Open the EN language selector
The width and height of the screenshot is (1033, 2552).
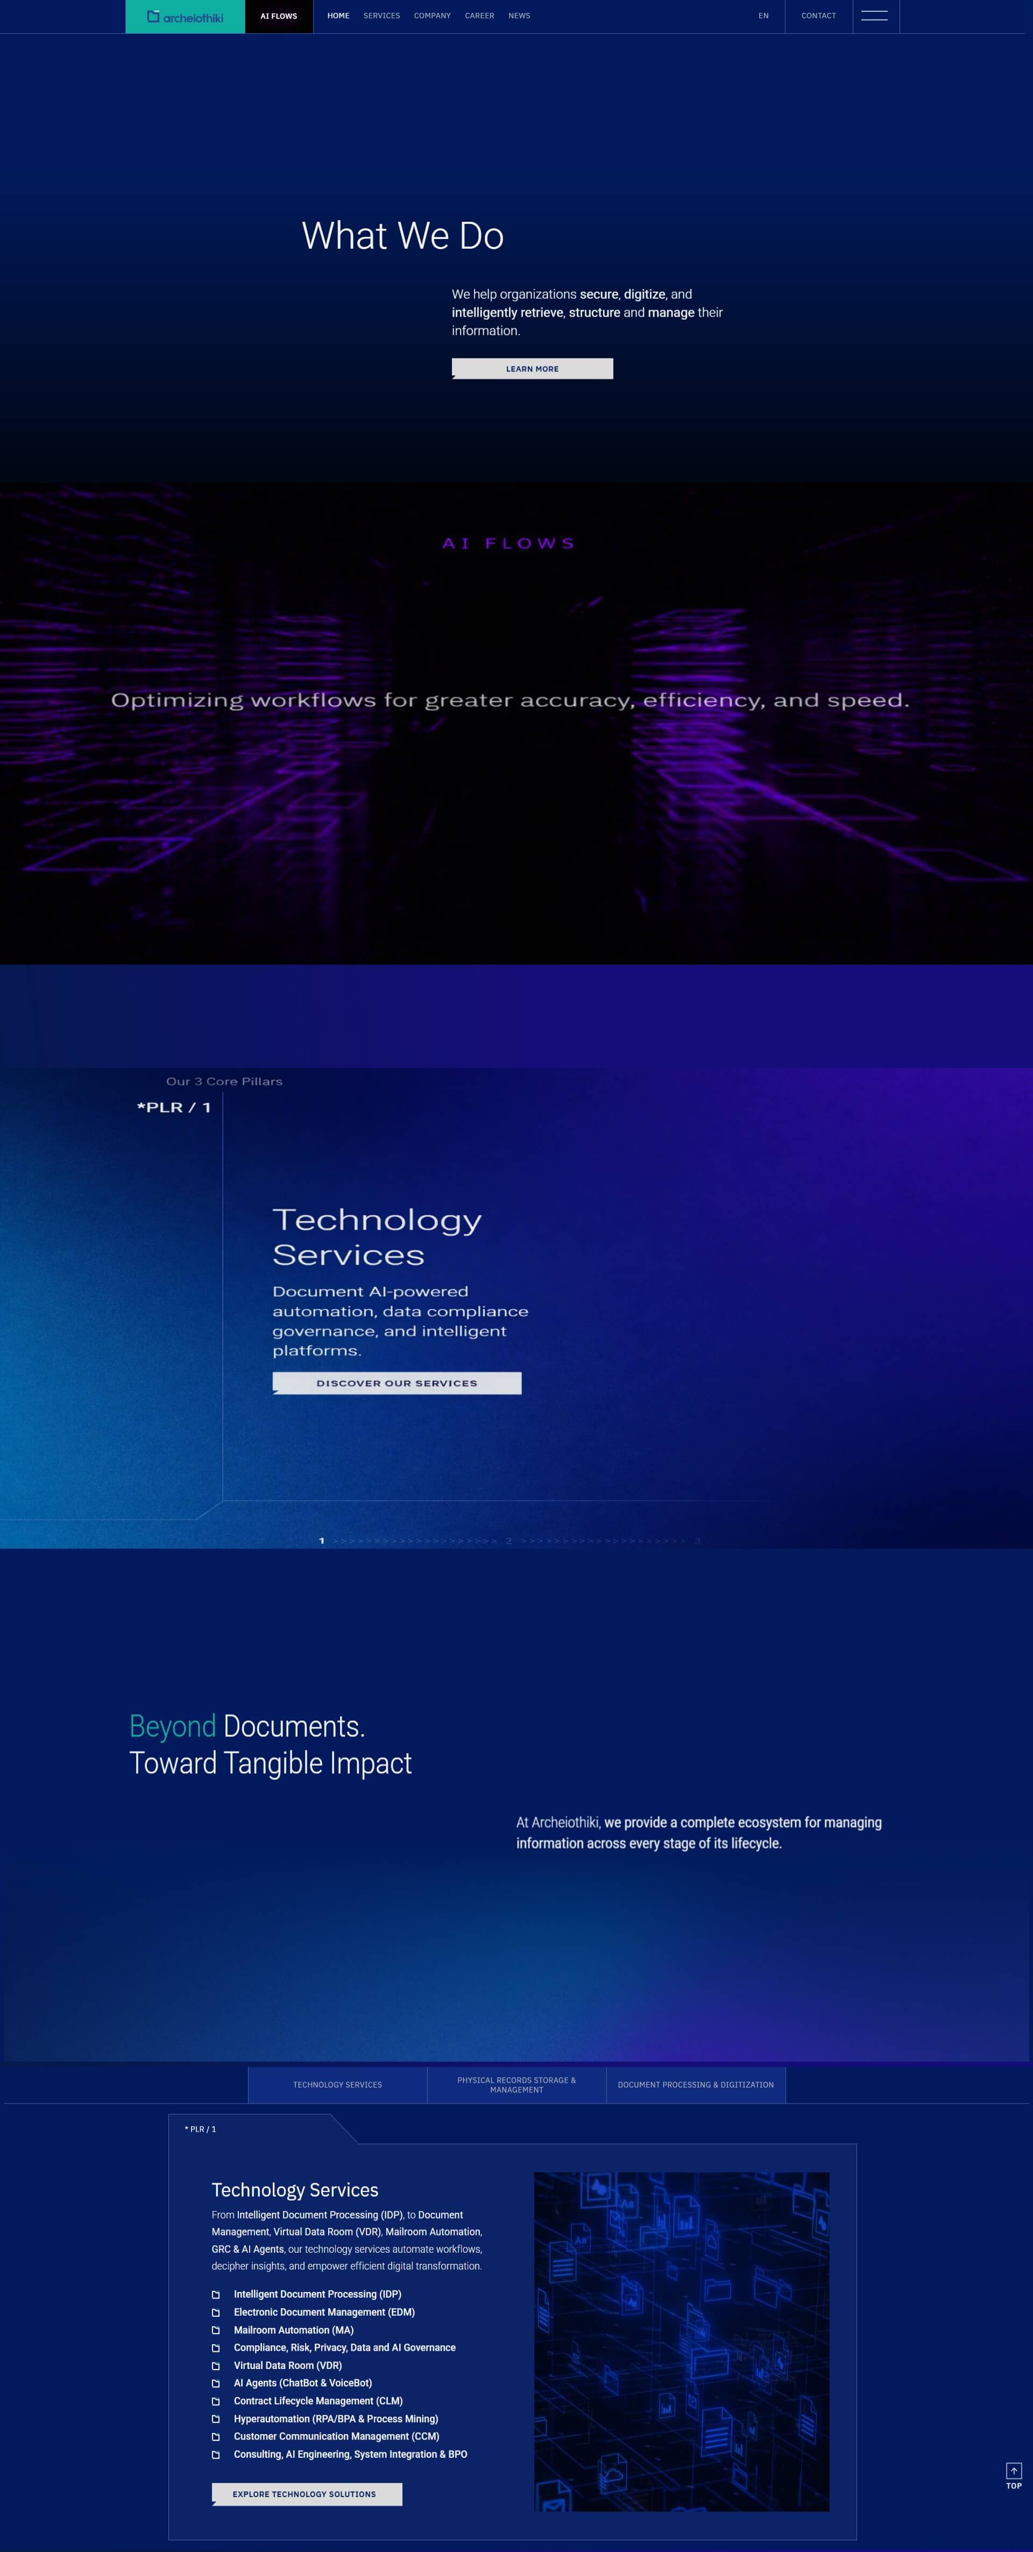(x=762, y=16)
